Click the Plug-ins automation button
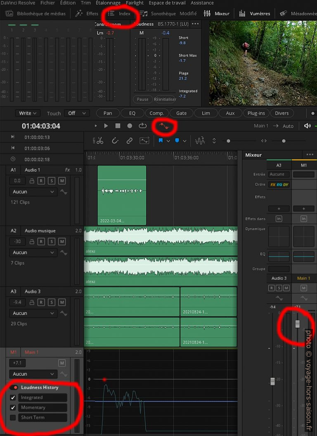This screenshot has width=317, height=436. 256,113
